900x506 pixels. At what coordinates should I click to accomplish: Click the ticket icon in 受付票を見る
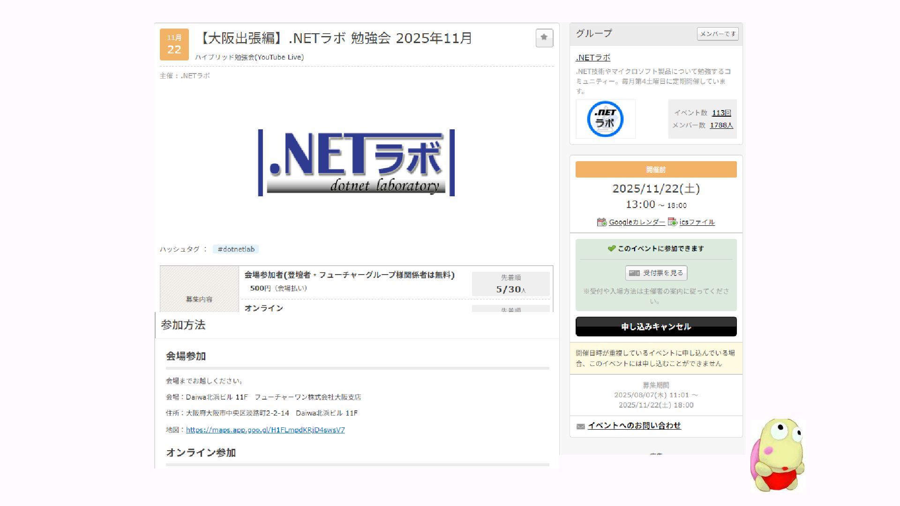pos(634,273)
